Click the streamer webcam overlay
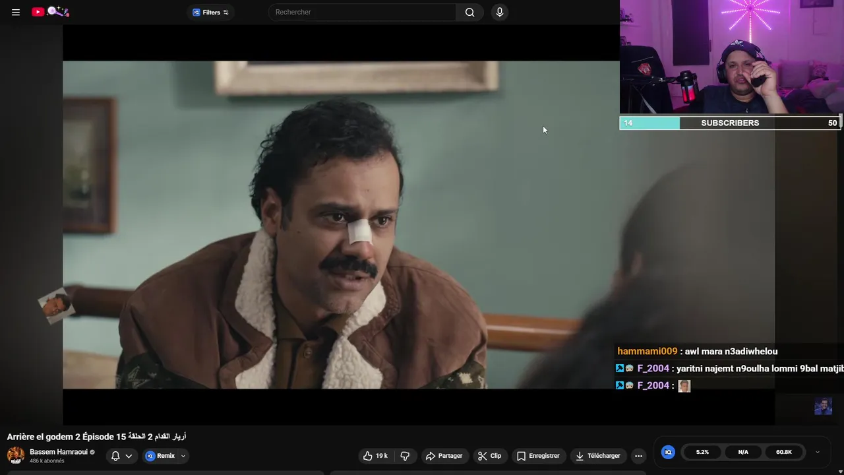 (732, 57)
